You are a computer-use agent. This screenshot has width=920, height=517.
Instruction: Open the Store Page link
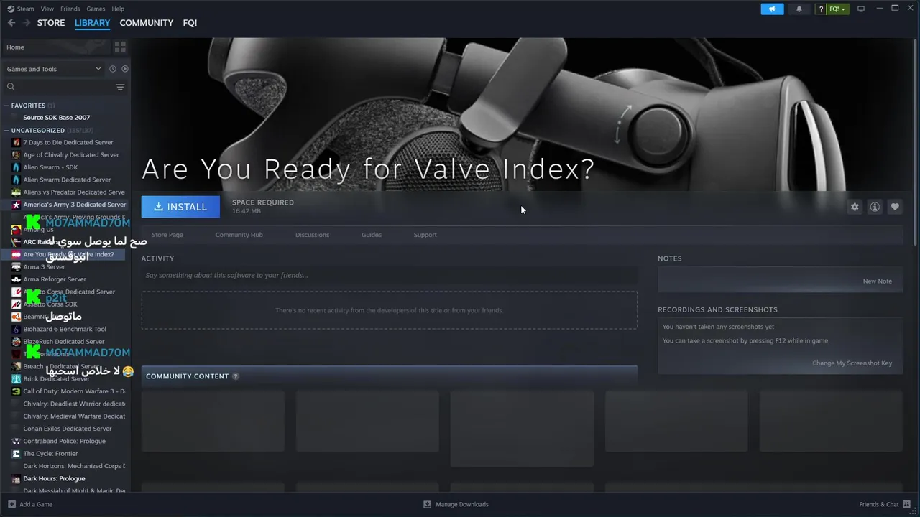tap(167, 235)
